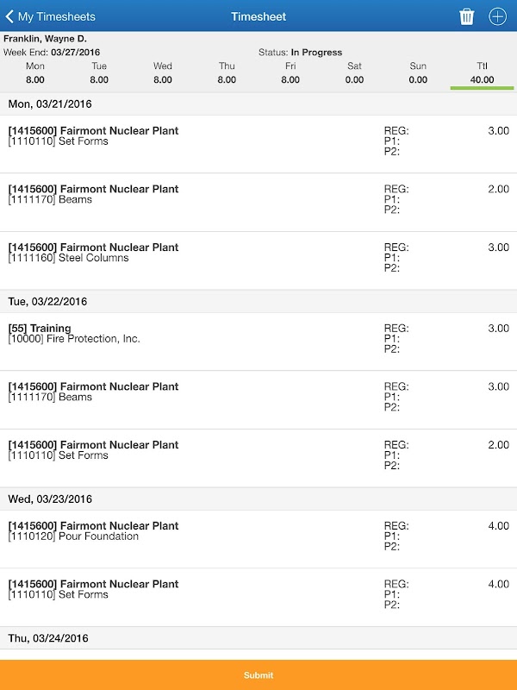Tap the Thu, 03/24/2016 date header
The width and height of the screenshot is (517, 690).
pos(258,638)
